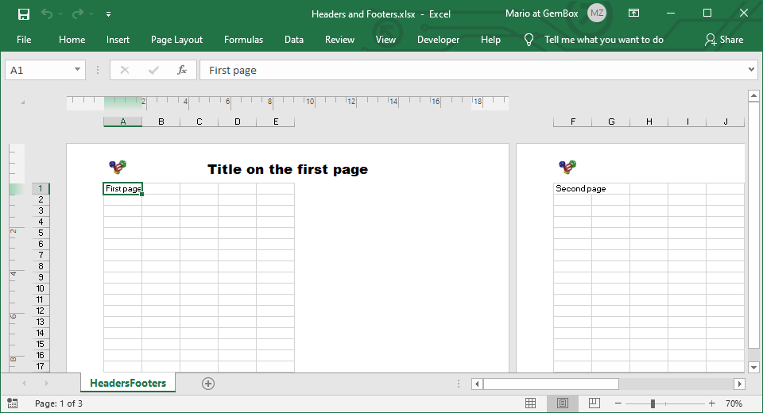This screenshot has width=763, height=413.
Task: Open Ribbon Display Options icon
Action: coord(633,14)
